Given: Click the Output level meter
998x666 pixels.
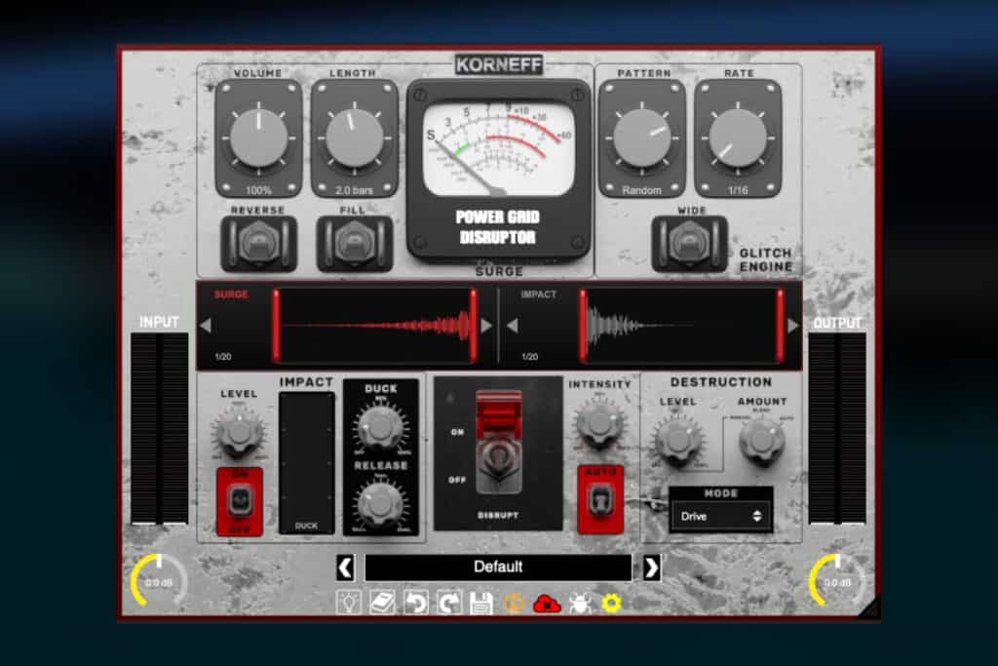Looking at the screenshot, I should click(x=837, y=428).
